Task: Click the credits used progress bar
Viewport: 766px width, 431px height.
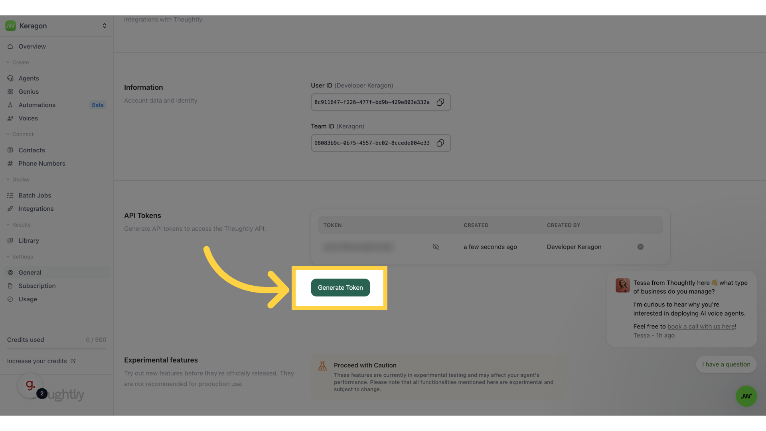Action: pos(57,348)
